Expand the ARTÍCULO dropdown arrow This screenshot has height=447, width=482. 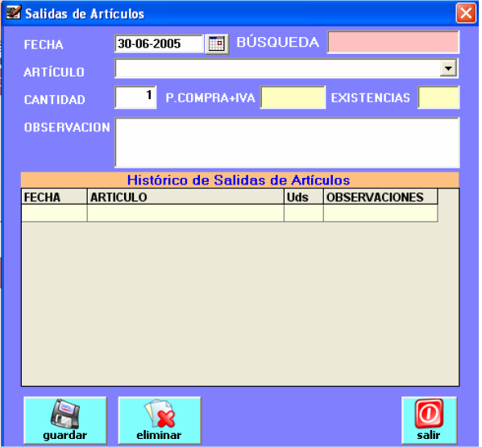(448, 68)
